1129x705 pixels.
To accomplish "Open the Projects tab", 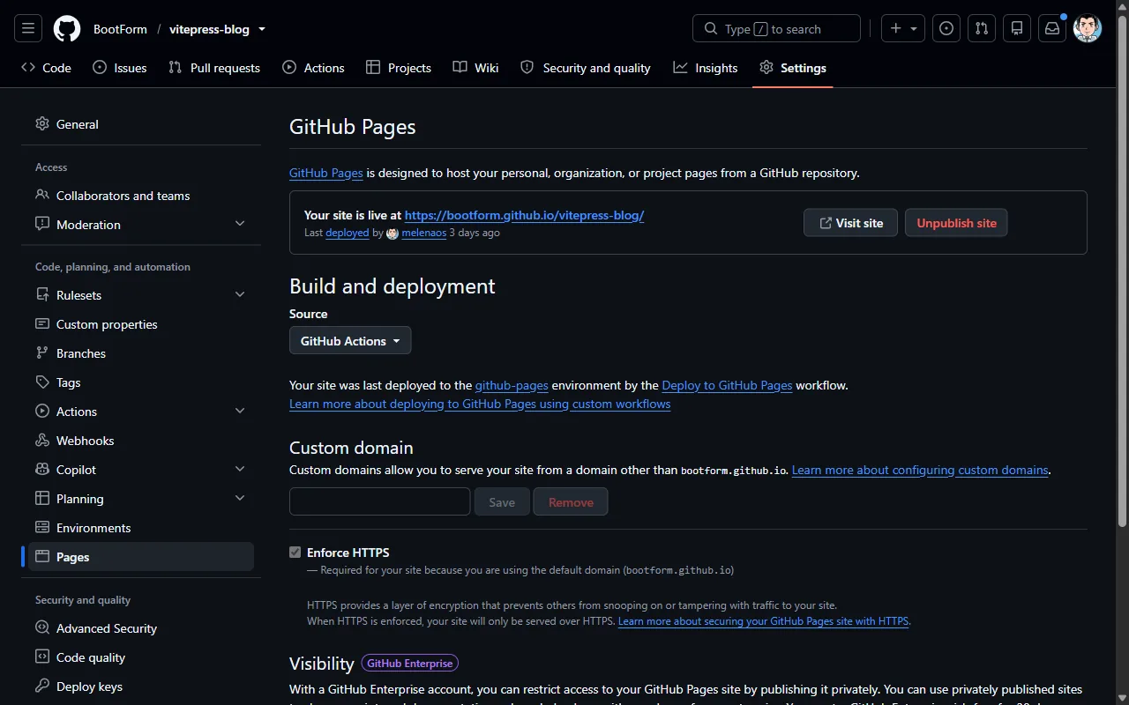I will [x=399, y=68].
